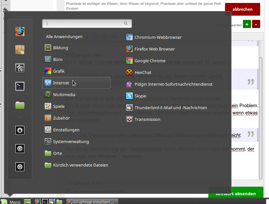The height and width of the screenshot is (204, 269).
Task: Click the red abbrechen button in the browser
Action: [242, 9]
